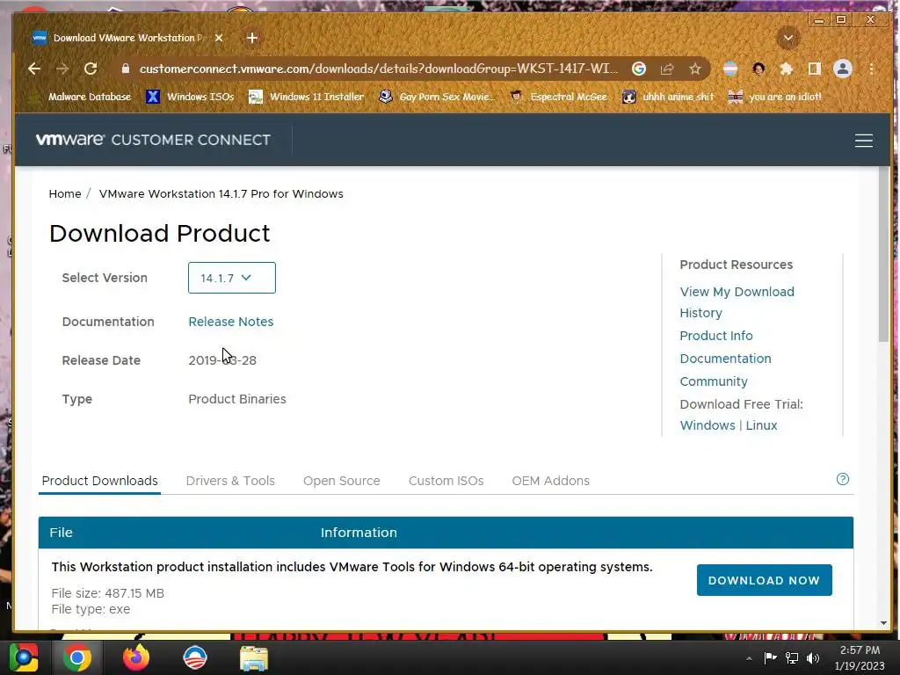Open the 'uhhh anime shit' bookmark
Screen dimensions: 900x675
[668, 97]
